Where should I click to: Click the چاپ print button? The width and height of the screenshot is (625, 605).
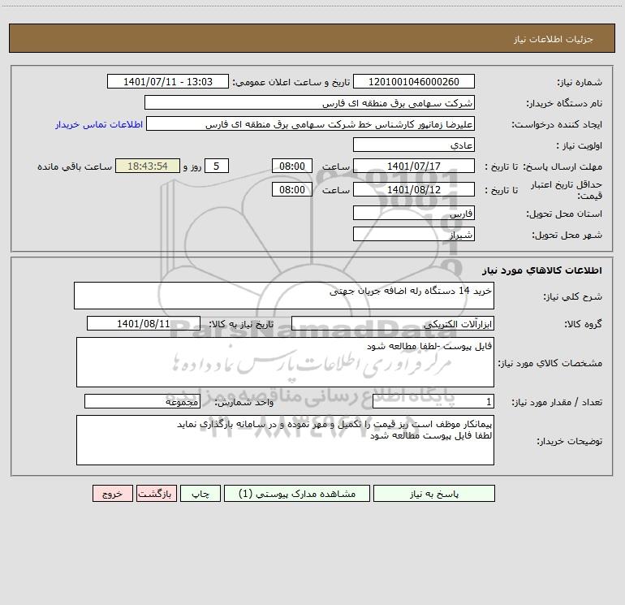pos(200,494)
